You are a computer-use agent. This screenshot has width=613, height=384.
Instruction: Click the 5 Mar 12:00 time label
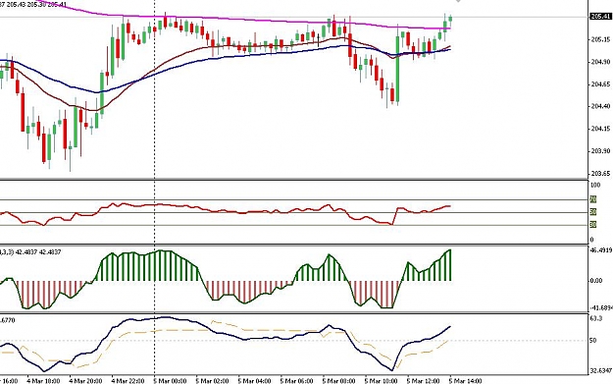tap(424, 381)
